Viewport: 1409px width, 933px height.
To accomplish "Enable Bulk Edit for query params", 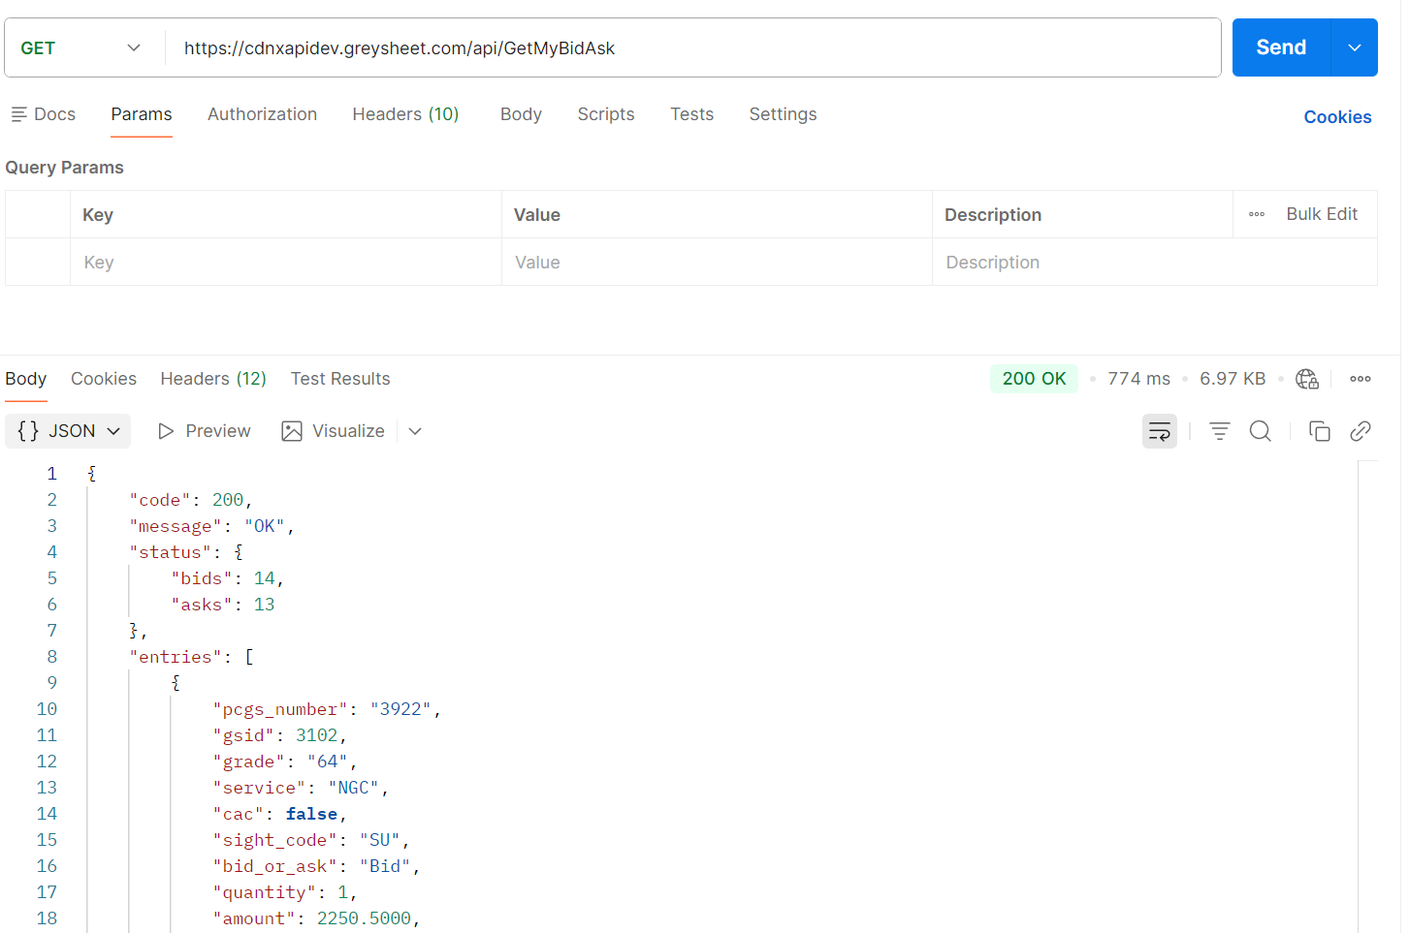I will (1322, 213).
